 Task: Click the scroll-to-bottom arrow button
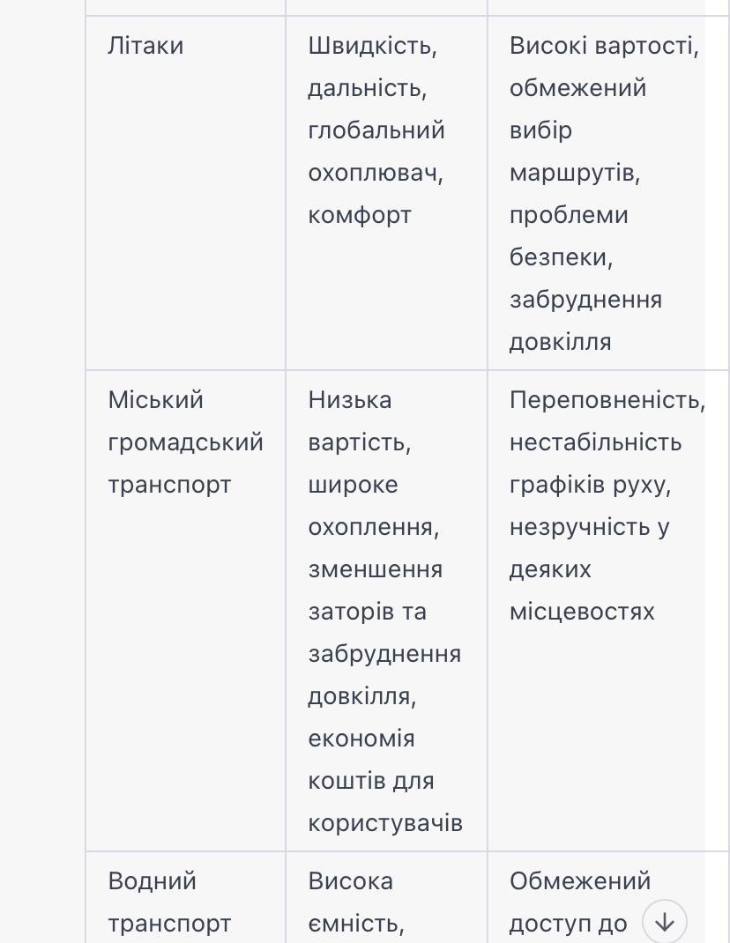[x=664, y=923]
